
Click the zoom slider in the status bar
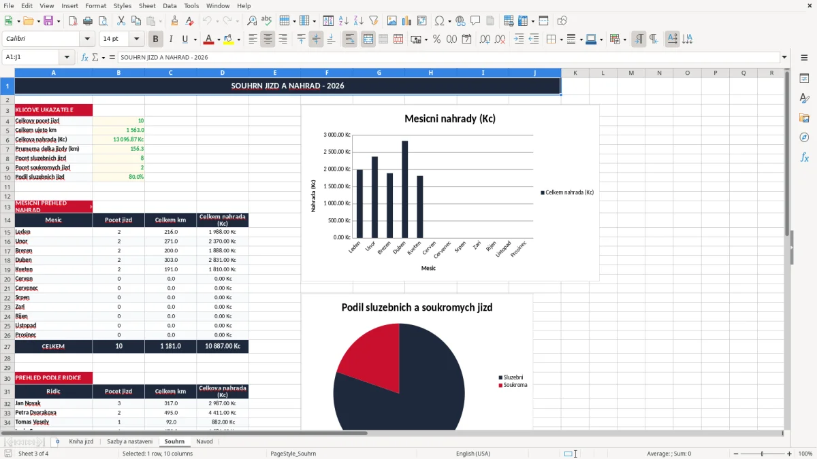click(762, 454)
